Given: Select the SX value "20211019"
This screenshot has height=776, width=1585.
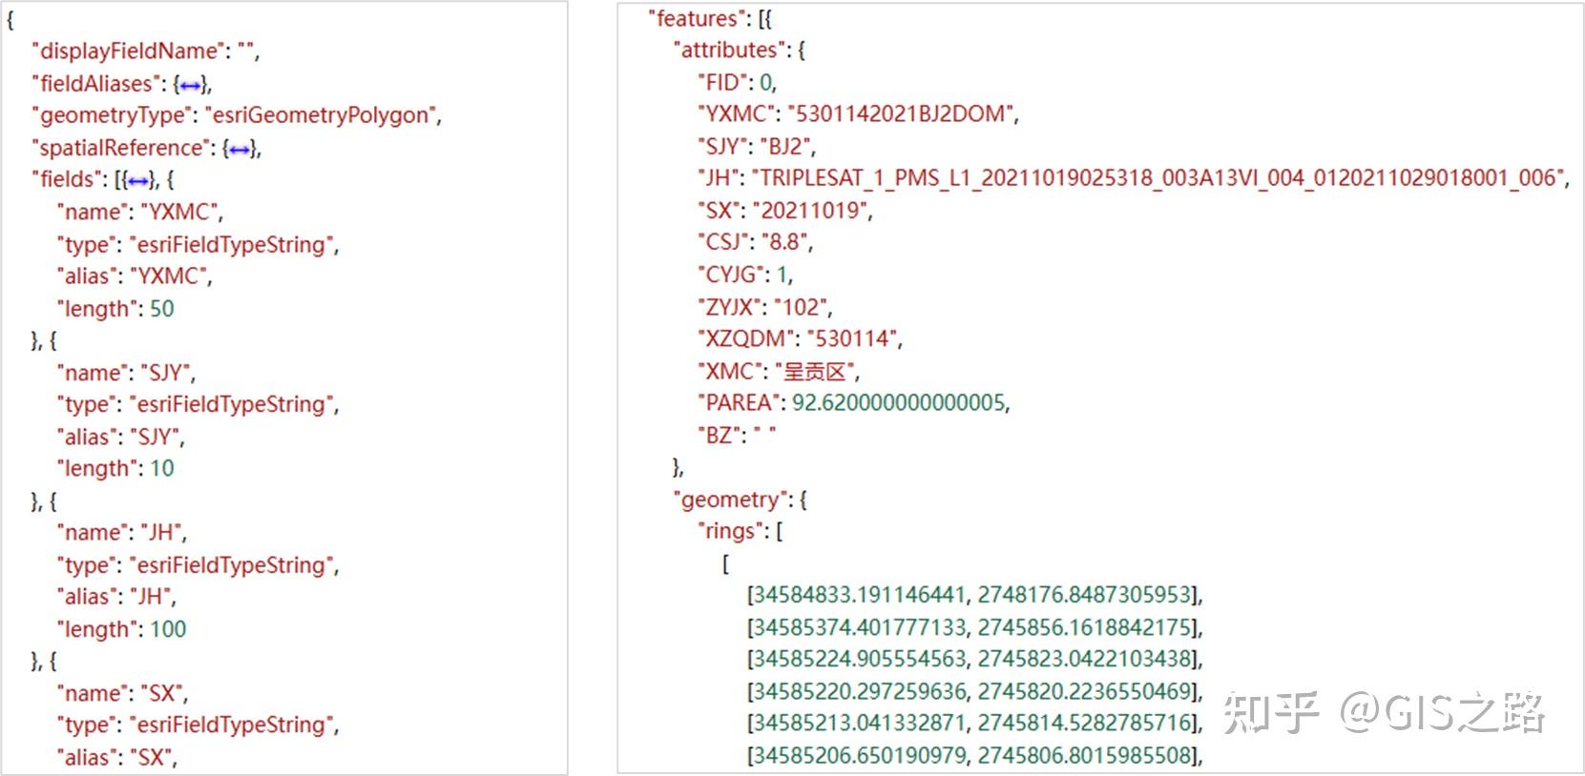Looking at the screenshot, I should click(x=810, y=211).
